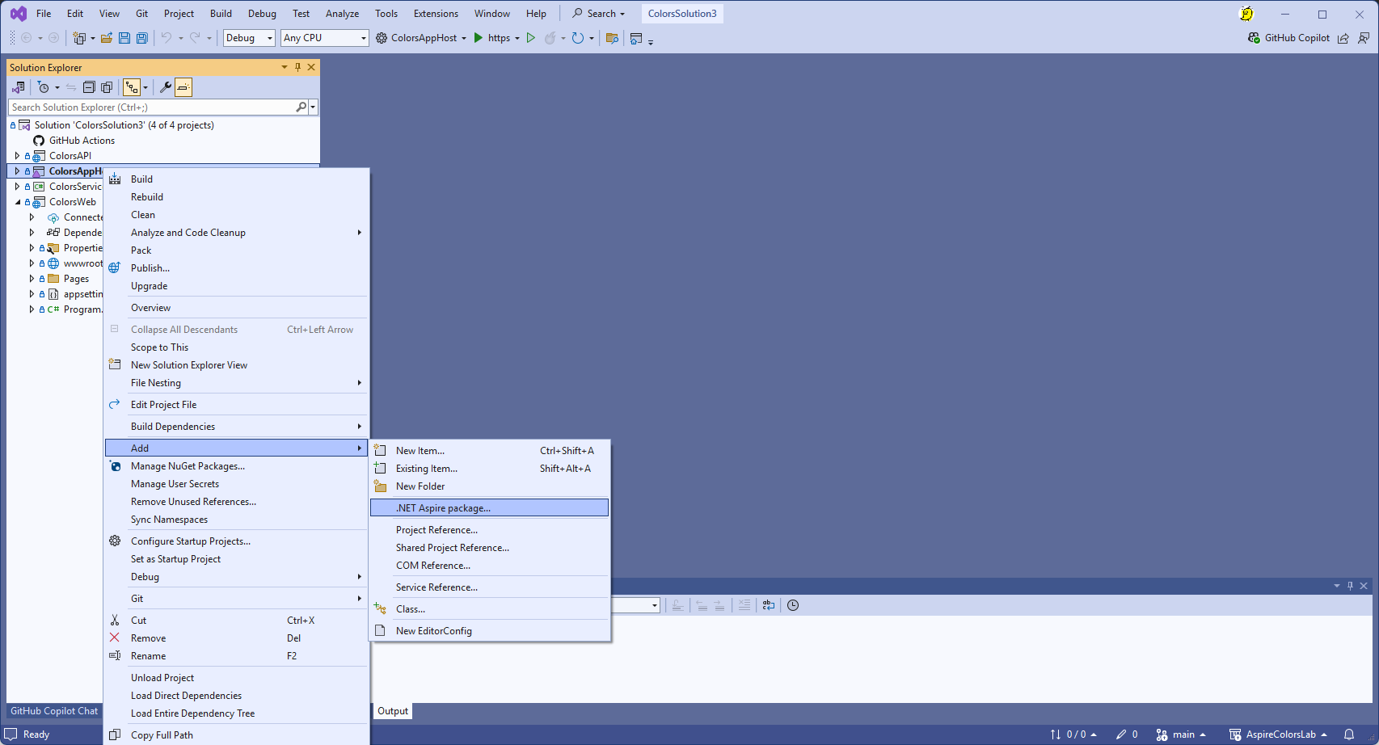Click the Show All Files icon
Viewport: 1379px width, 745px height.
[x=107, y=87]
